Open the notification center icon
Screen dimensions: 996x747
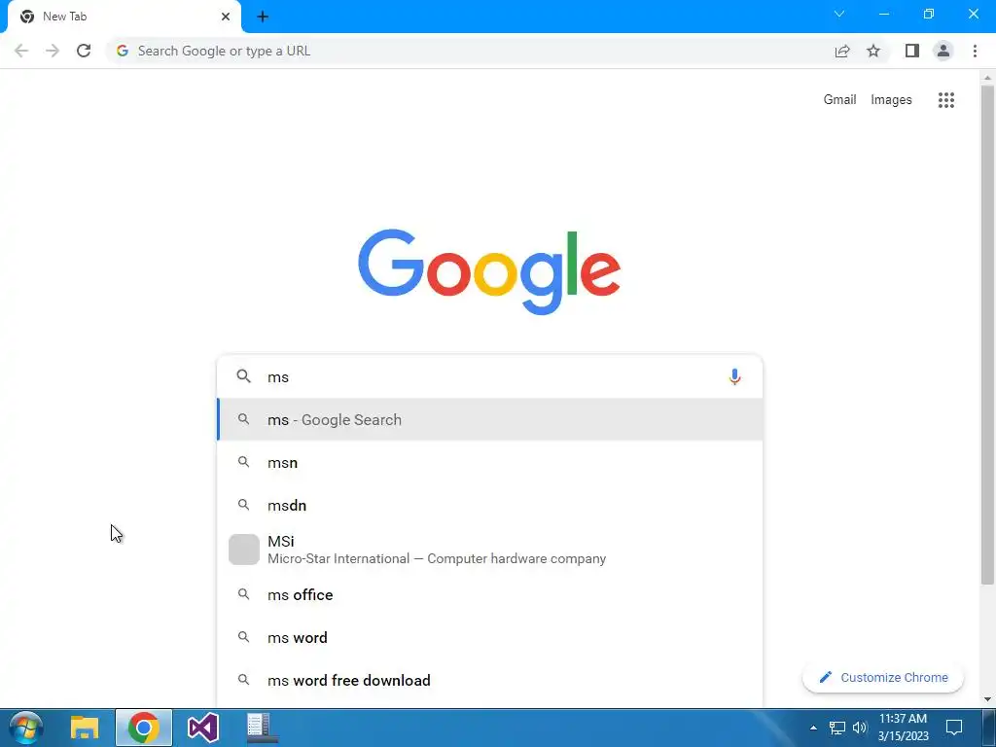tap(953, 728)
